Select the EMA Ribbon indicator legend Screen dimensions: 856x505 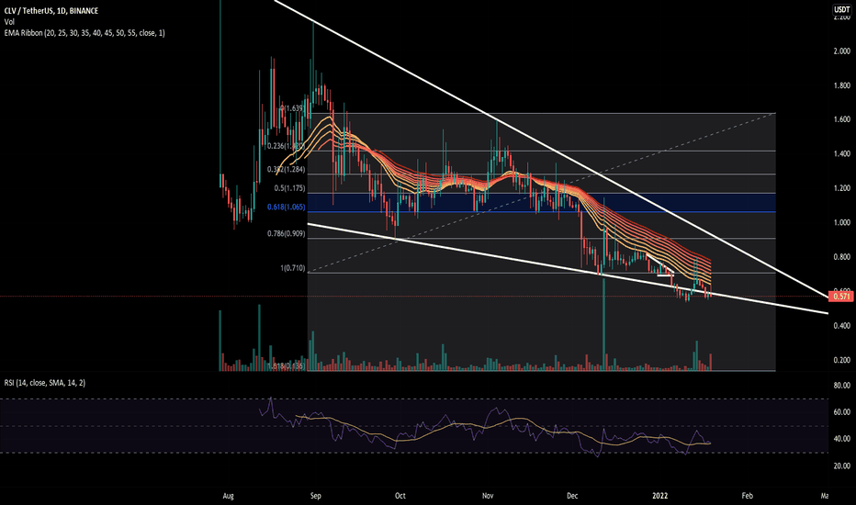[x=84, y=33]
